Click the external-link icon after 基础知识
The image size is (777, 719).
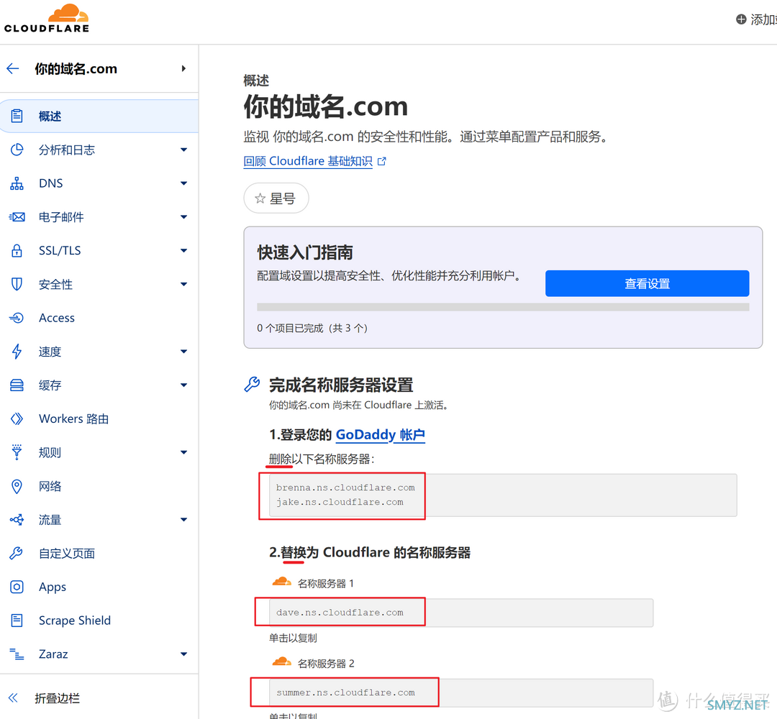pyautogui.click(x=381, y=162)
